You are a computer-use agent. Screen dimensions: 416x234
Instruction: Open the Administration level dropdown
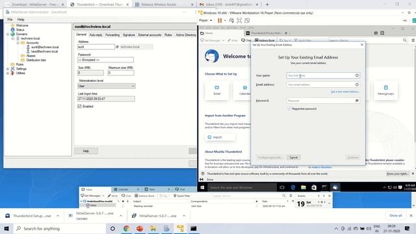click(107, 86)
